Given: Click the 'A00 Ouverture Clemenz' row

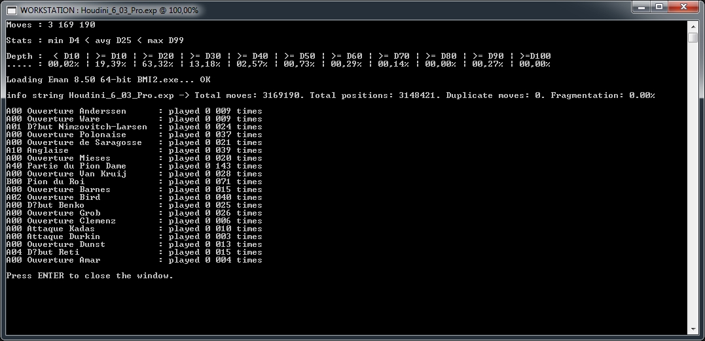Looking at the screenshot, I should (x=134, y=221).
